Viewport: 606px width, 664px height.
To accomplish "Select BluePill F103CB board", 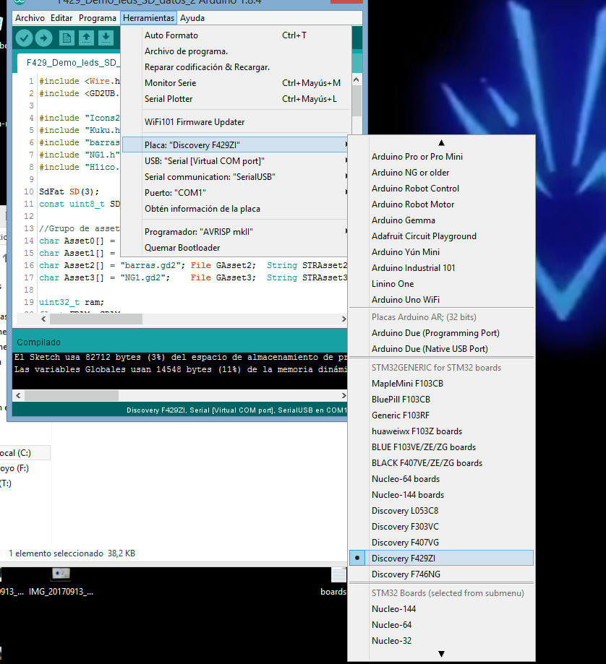I will point(441,400).
